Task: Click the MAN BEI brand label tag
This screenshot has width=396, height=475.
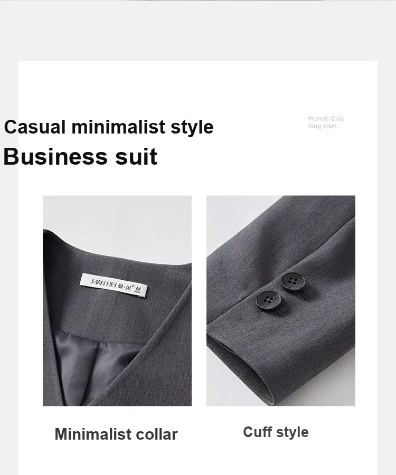Action: click(114, 285)
